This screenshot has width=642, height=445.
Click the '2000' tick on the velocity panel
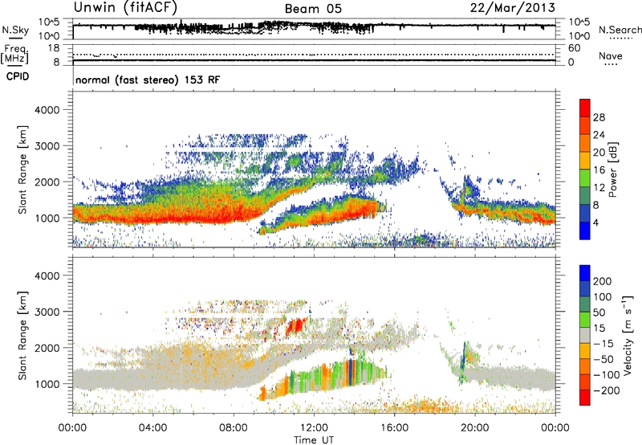click(47, 348)
